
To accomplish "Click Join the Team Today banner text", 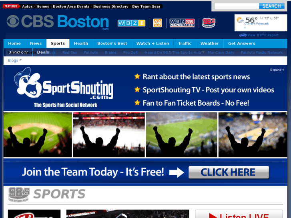I will click(93, 172).
